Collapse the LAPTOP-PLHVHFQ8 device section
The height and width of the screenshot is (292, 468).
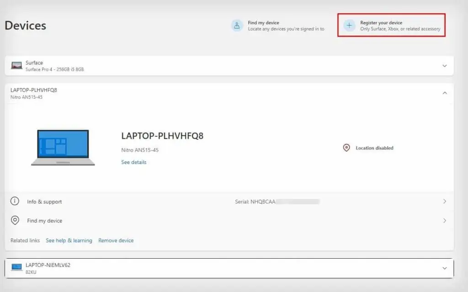coord(444,93)
